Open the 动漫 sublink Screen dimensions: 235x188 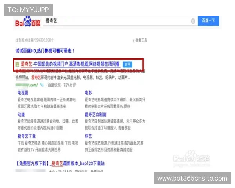pos(21,115)
